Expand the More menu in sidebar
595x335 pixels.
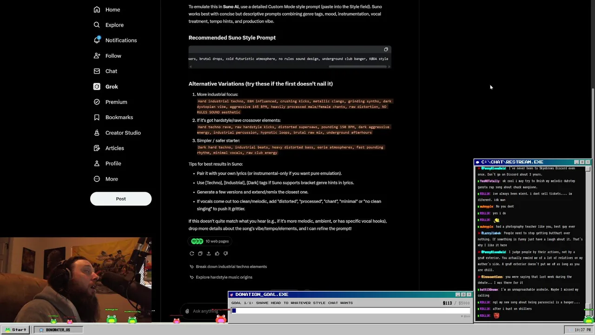click(106, 179)
